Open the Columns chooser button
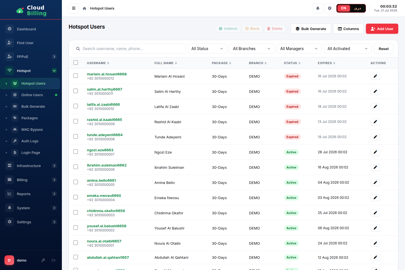Screen dimensions: 405x270 348,29
